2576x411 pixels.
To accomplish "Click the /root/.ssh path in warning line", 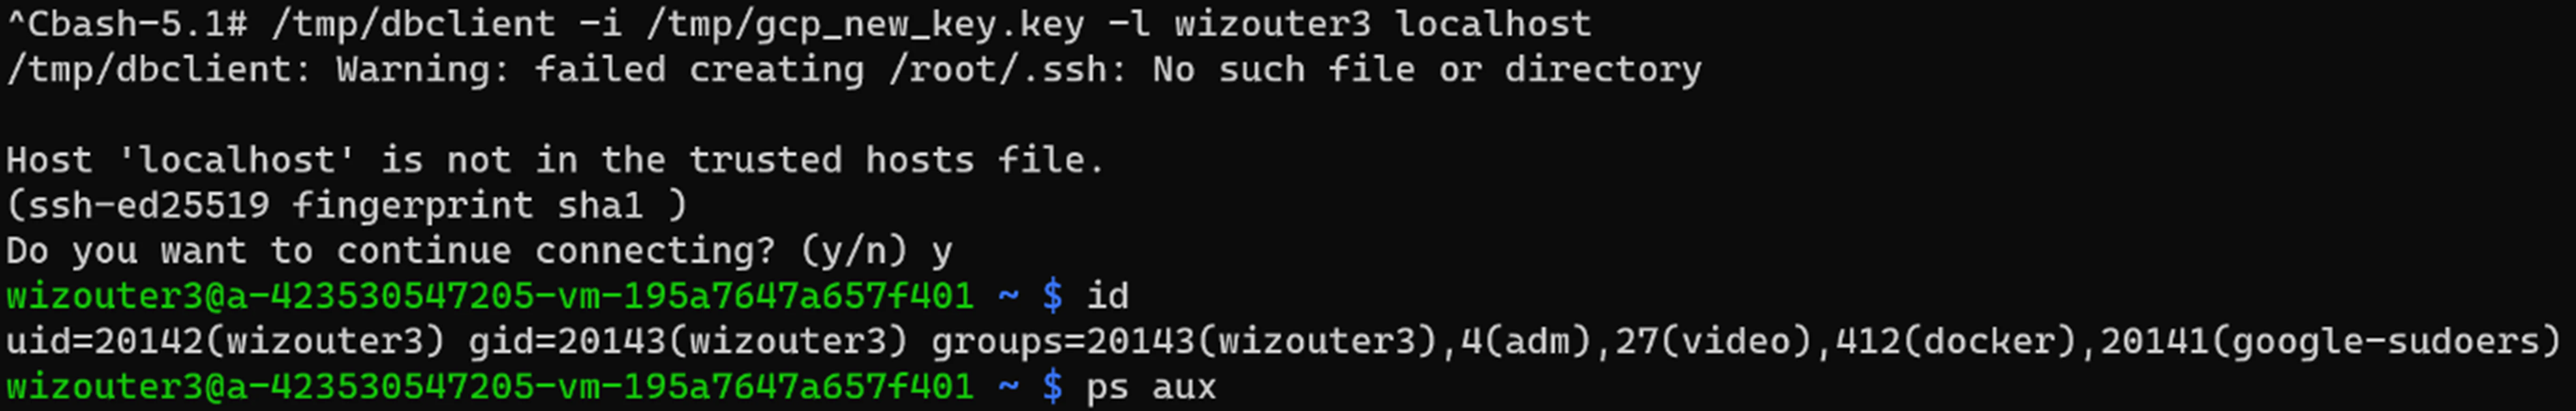I will pyautogui.click(x=997, y=70).
